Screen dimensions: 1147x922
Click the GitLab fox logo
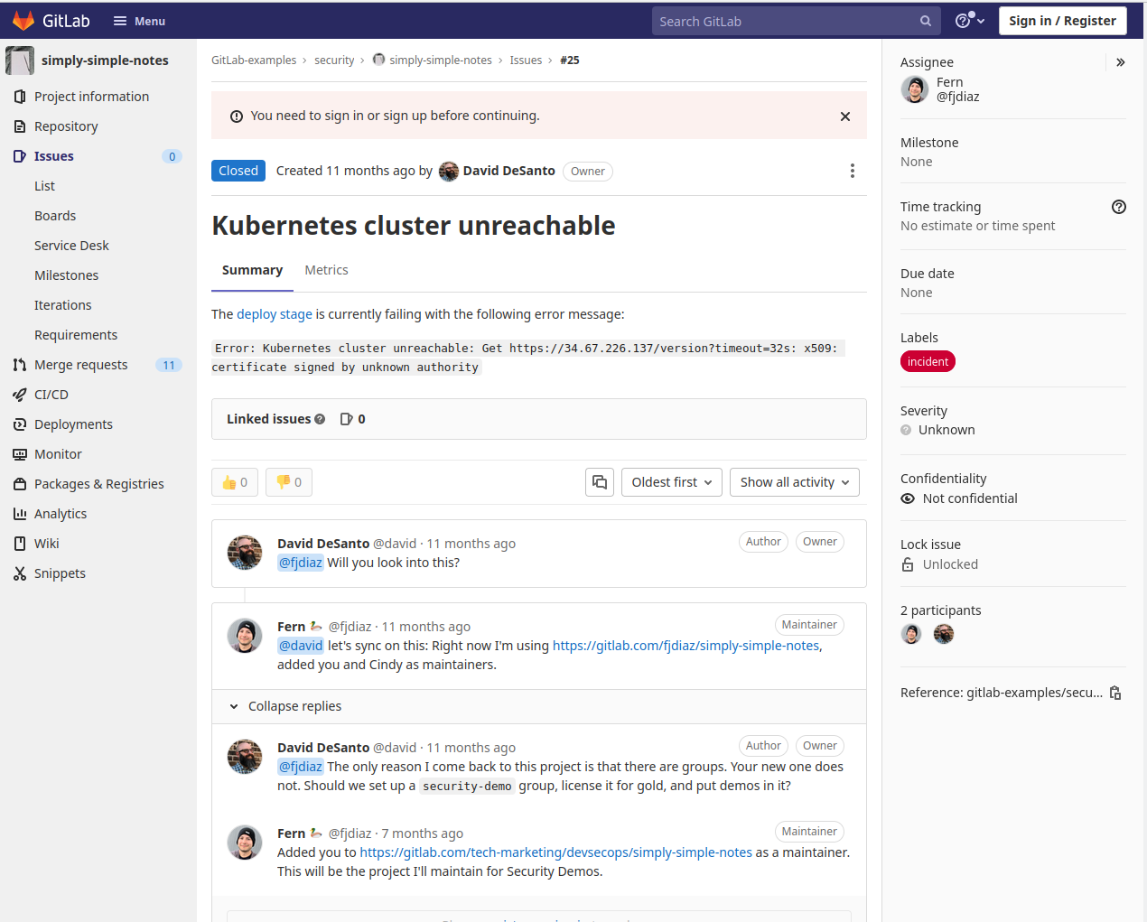click(23, 21)
